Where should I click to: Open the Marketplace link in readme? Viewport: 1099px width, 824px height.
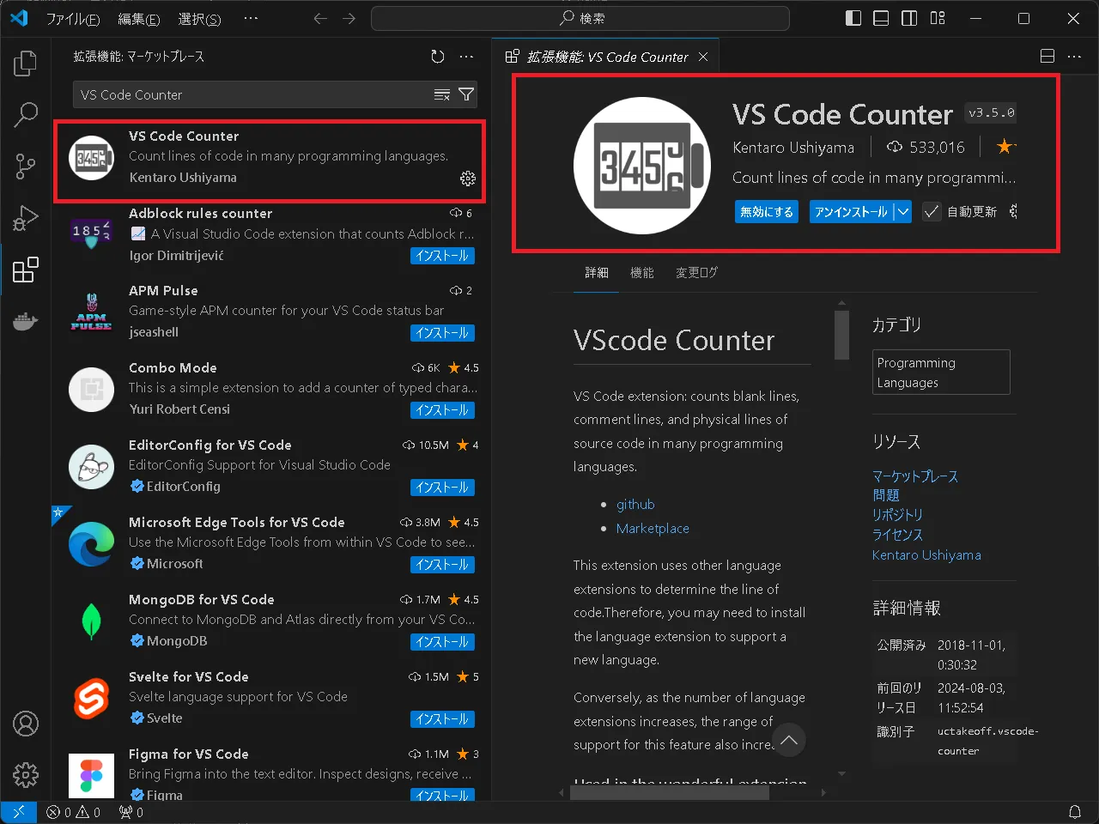pos(653,529)
